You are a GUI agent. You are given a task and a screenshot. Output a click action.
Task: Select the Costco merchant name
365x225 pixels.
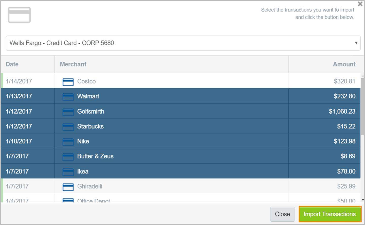pyautogui.click(x=86, y=81)
